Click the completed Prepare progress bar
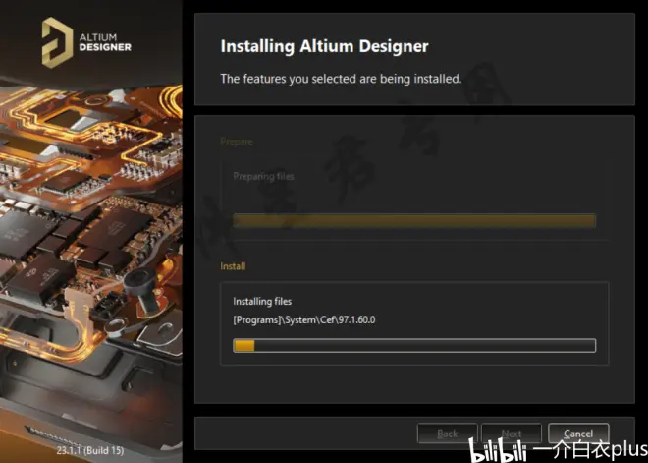The image size is (648, 463). [412, 221]
